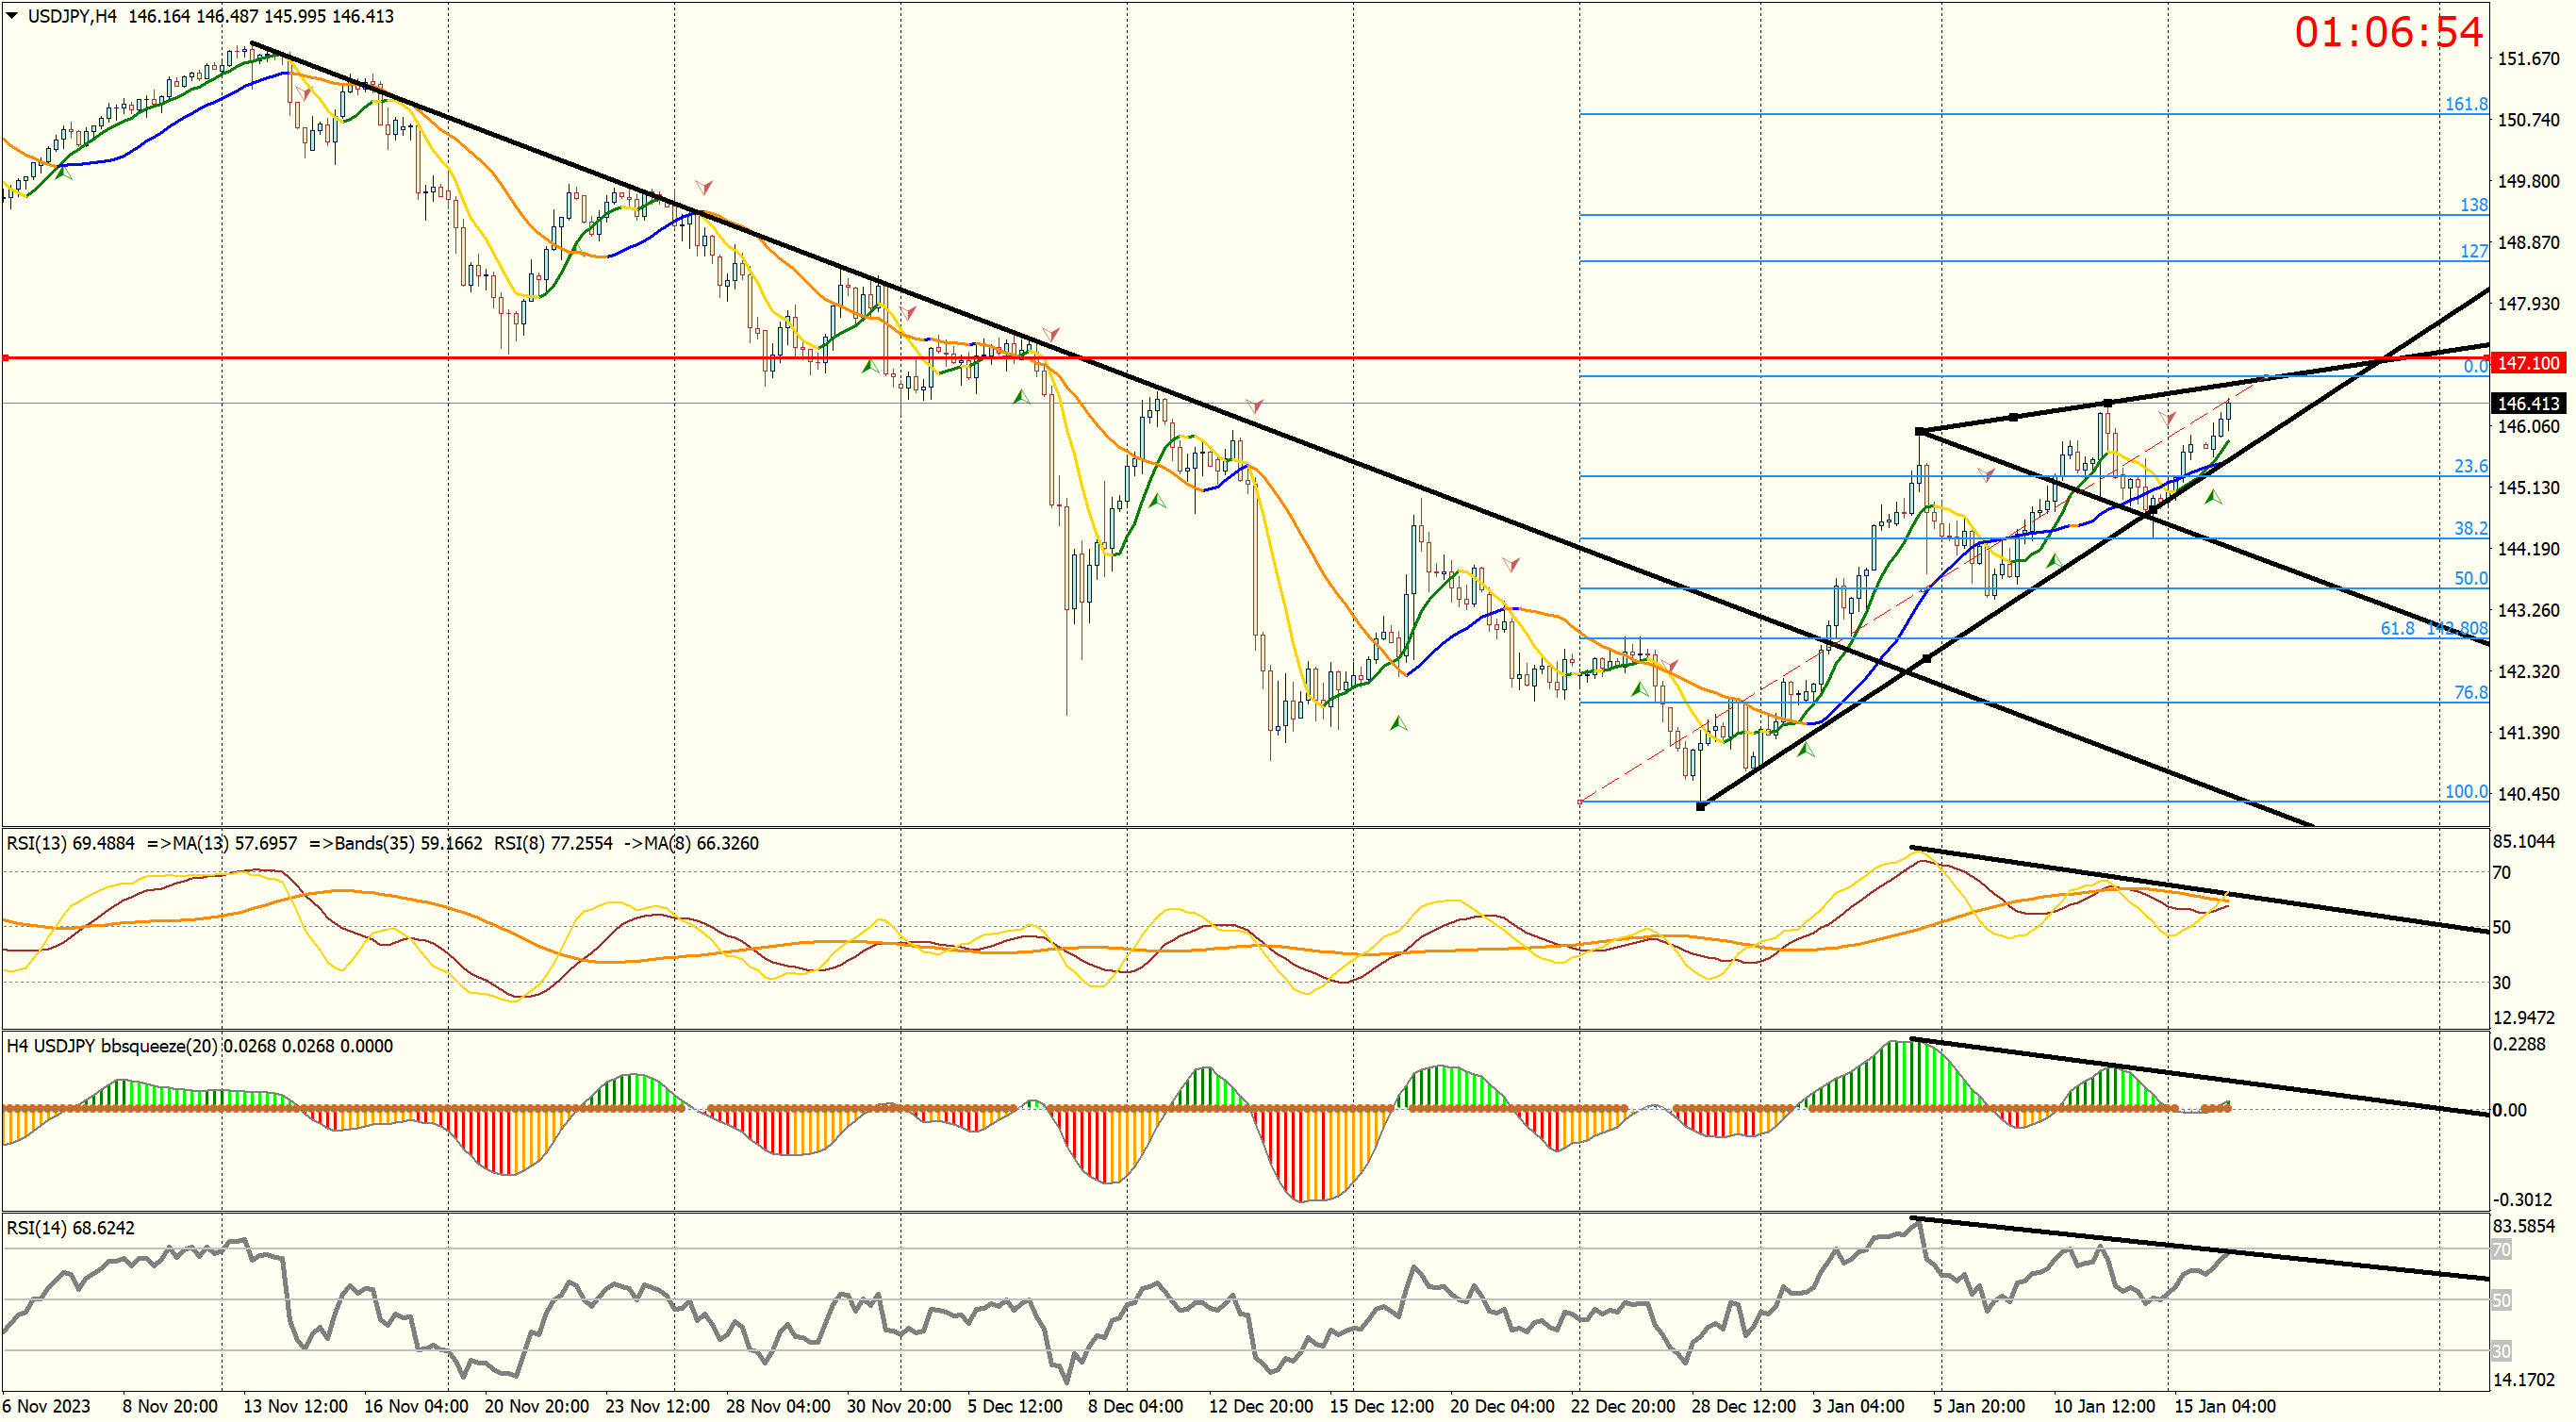The height and width of the screenshot is (1422, 2576).
Task: Select the 161.8 Fibonacci level label
Action: tap(2465, 104)
